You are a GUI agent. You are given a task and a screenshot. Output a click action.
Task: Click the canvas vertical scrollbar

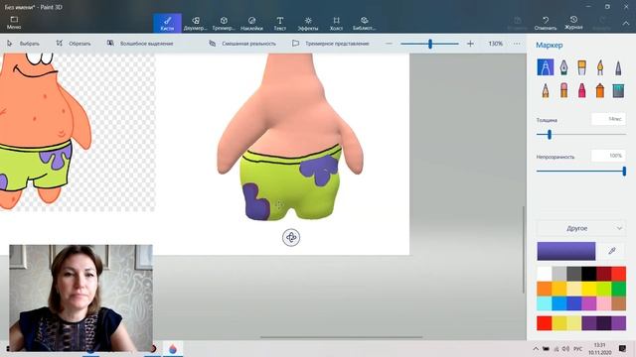pos(524,250)
